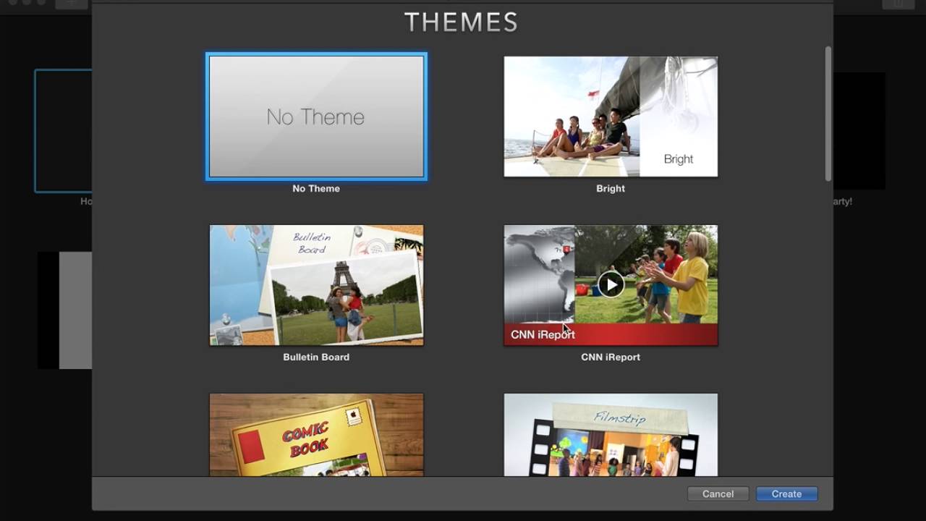Image resolution: width=926 pixels, height=521 pixels.
Task: Click the themes list vertical scrollbar
Action: tap(828, 114)
